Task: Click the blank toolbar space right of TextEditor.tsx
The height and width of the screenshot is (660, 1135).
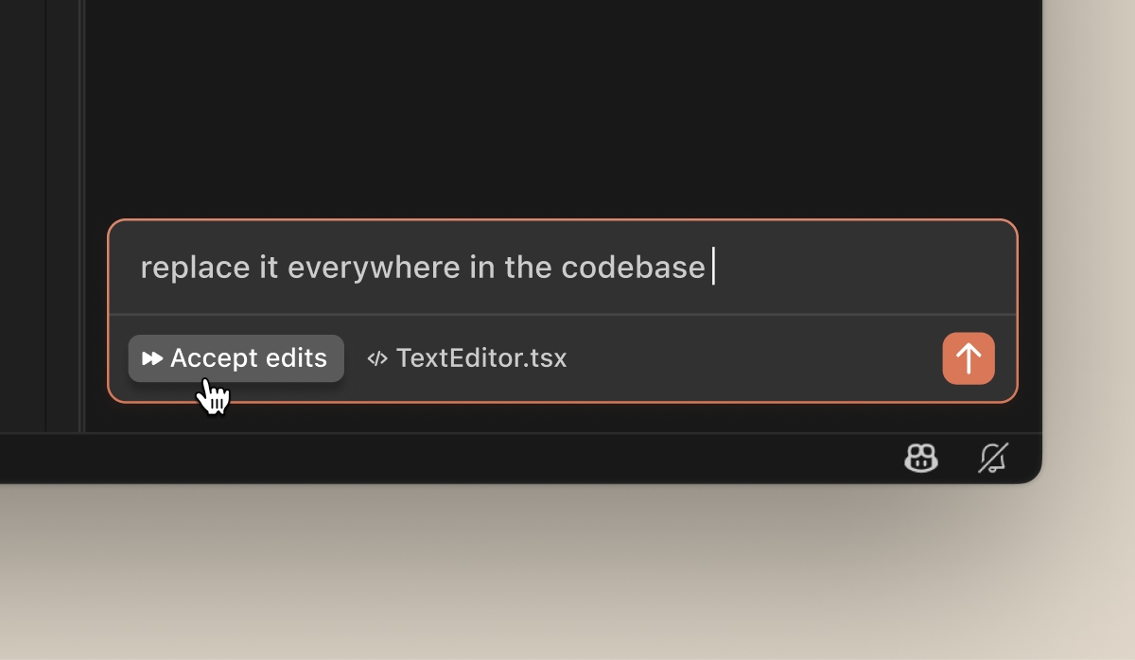Action: tap(757, 358)
